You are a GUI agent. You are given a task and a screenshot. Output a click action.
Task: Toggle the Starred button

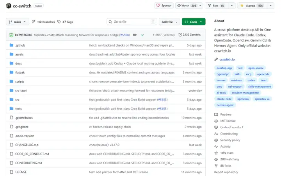252,5
